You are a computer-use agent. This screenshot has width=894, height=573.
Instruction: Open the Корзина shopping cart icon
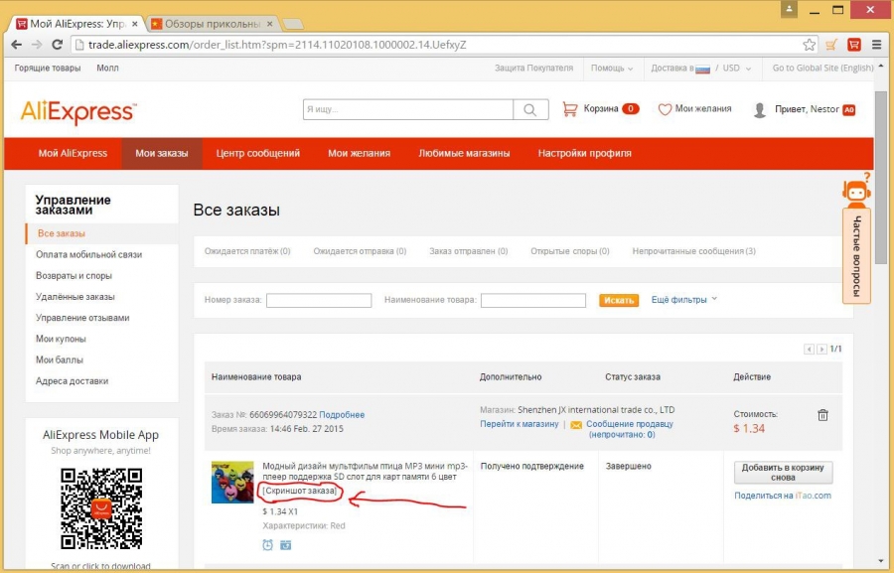pyautogui.click(x=570, y=109)
